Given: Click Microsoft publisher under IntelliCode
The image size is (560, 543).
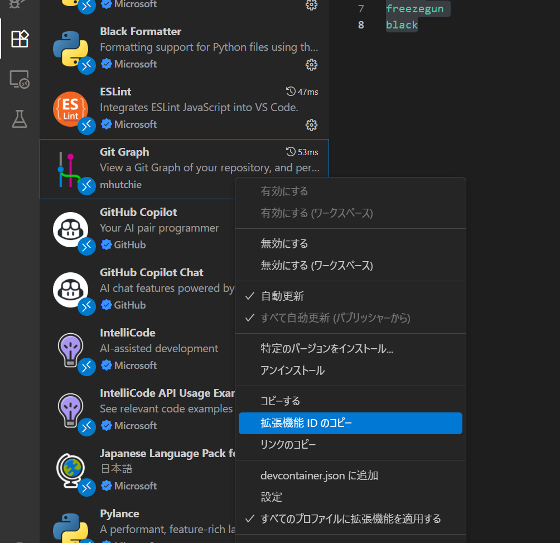Looking at the screenshot, I should pos(136,366).
